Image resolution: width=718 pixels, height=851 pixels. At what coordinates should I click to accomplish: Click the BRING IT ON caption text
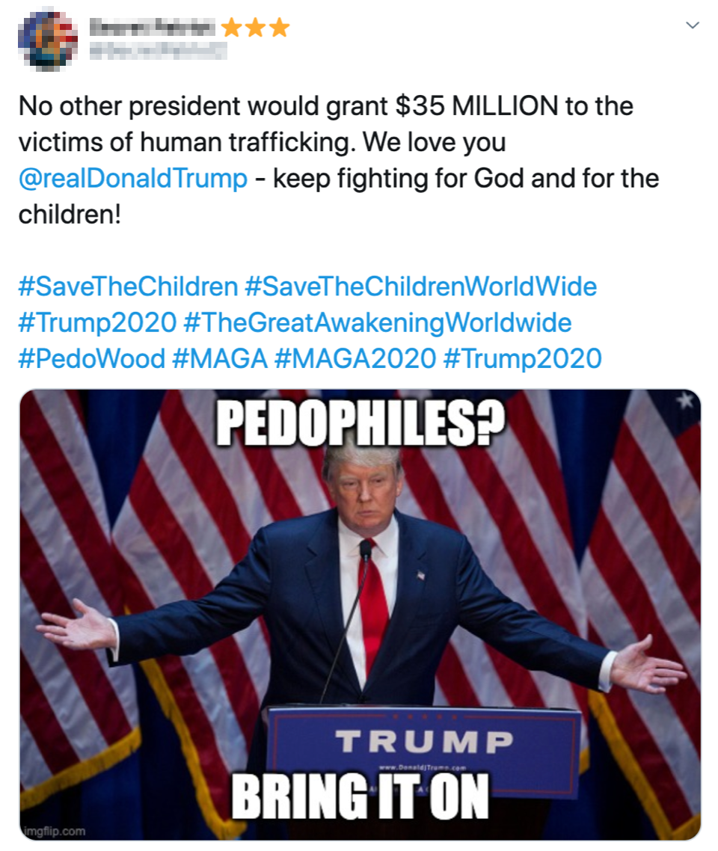pyautogui.click(x=360, y=796)
